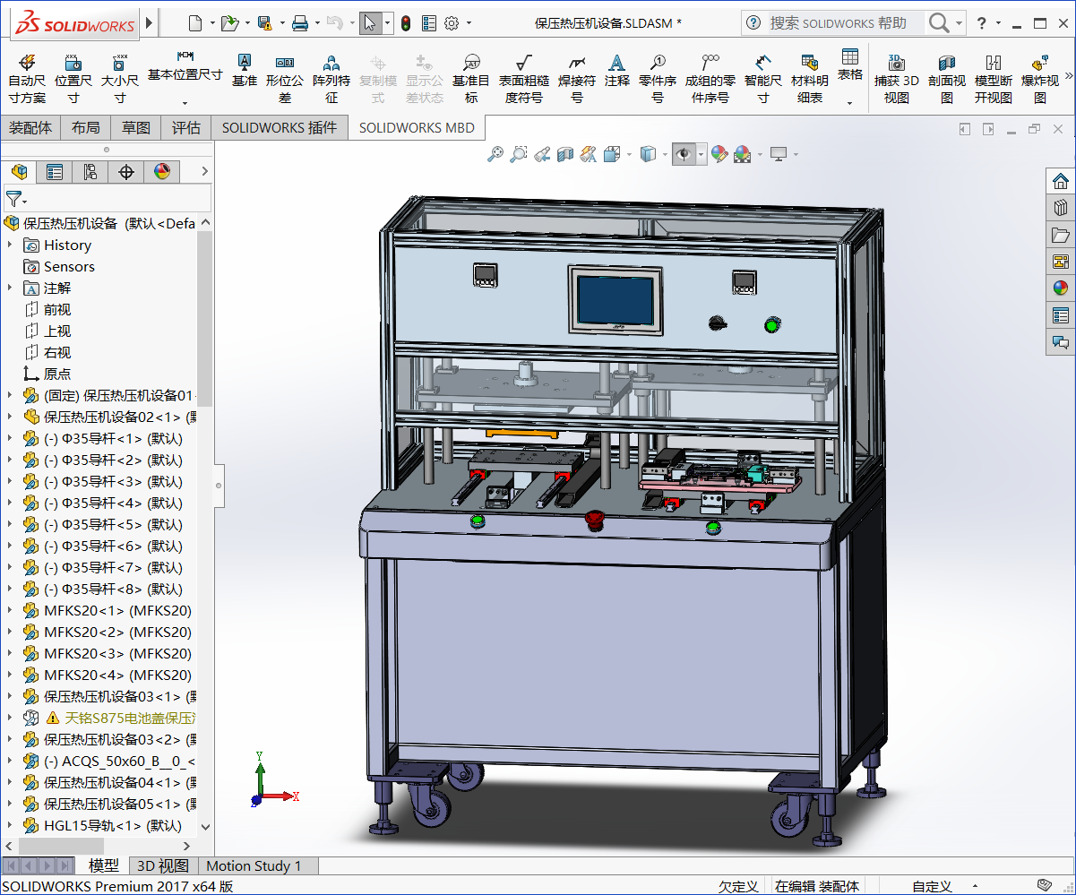Click the SOLIDWORKS help search field
The height and width of the screenshot is (895, 1076).
(844, 23)
